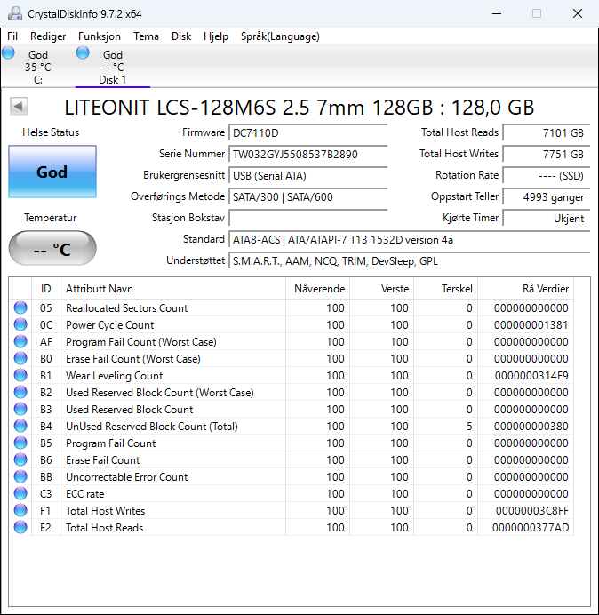The height and width of the screenshot is (615, 599).
Task: Click status orb of Total Host Reads row
Action: click(x=20, y=527)
